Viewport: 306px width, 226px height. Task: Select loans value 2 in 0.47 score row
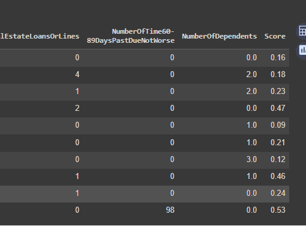click(77, 108)
